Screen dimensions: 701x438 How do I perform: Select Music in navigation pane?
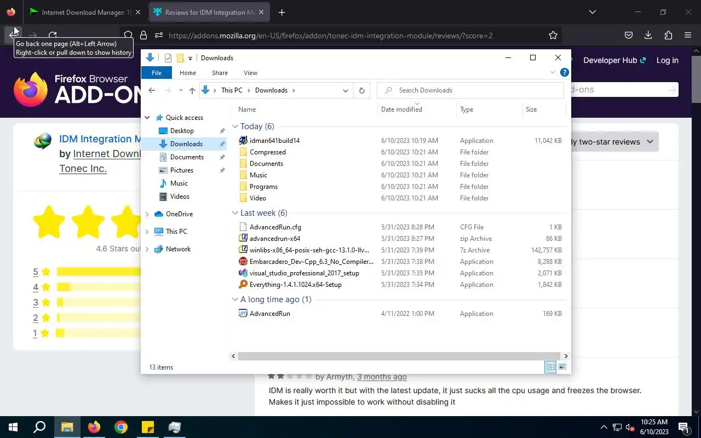(x=179, y=183)
